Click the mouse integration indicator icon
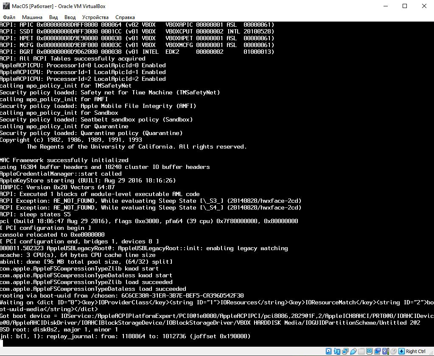The image size is (434, 356). (394, 351)
